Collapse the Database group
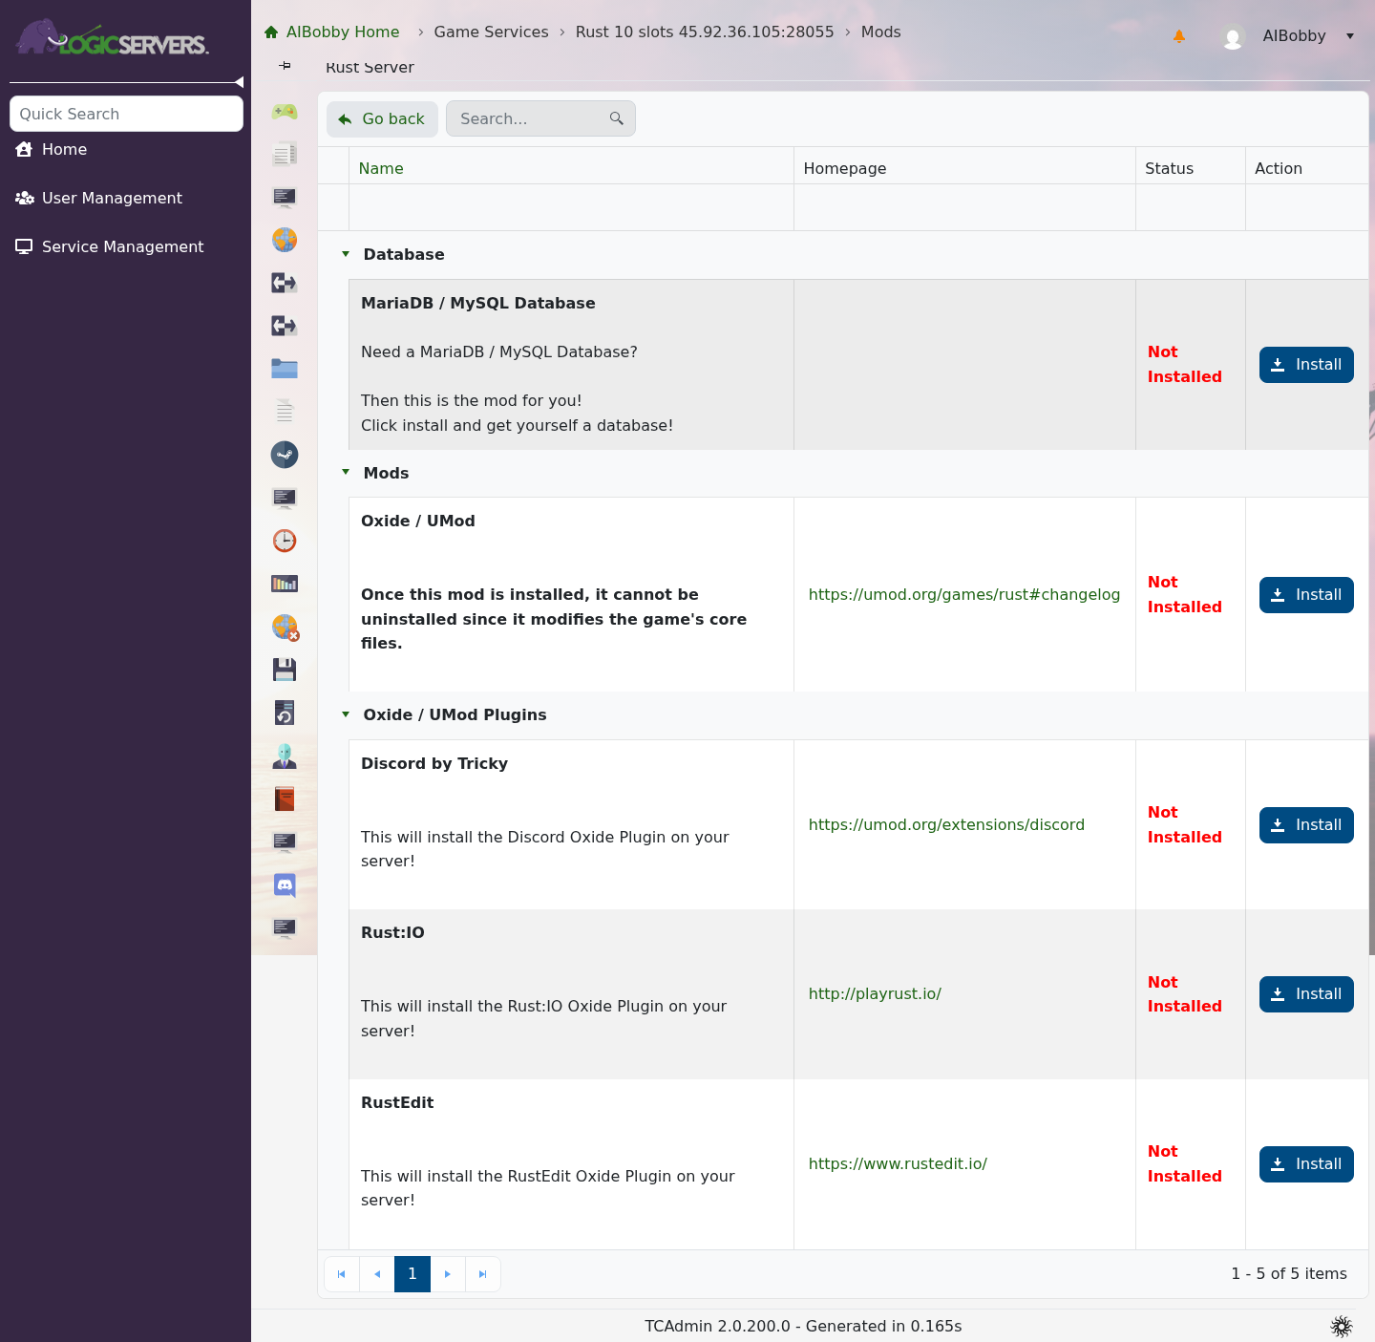This screenshot has width=1375, height=1342. point(346,254)
